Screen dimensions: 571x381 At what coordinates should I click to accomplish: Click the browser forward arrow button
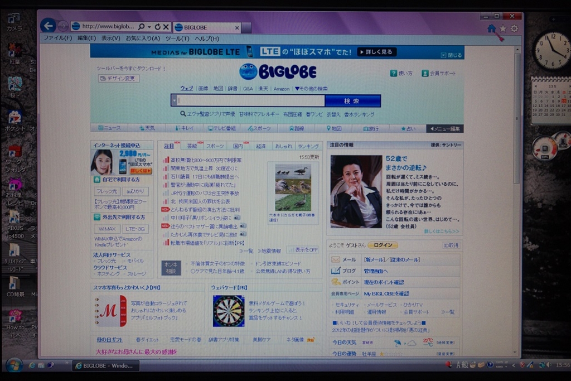point(62,26)
